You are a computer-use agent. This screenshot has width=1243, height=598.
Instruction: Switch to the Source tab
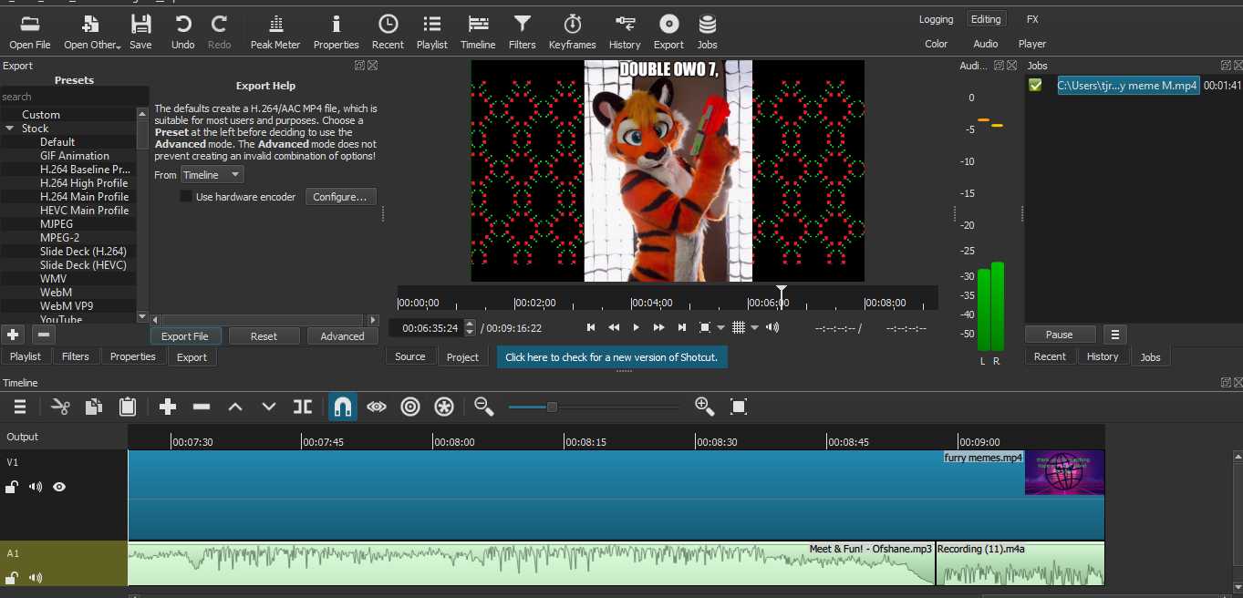(x=410, y=356)
